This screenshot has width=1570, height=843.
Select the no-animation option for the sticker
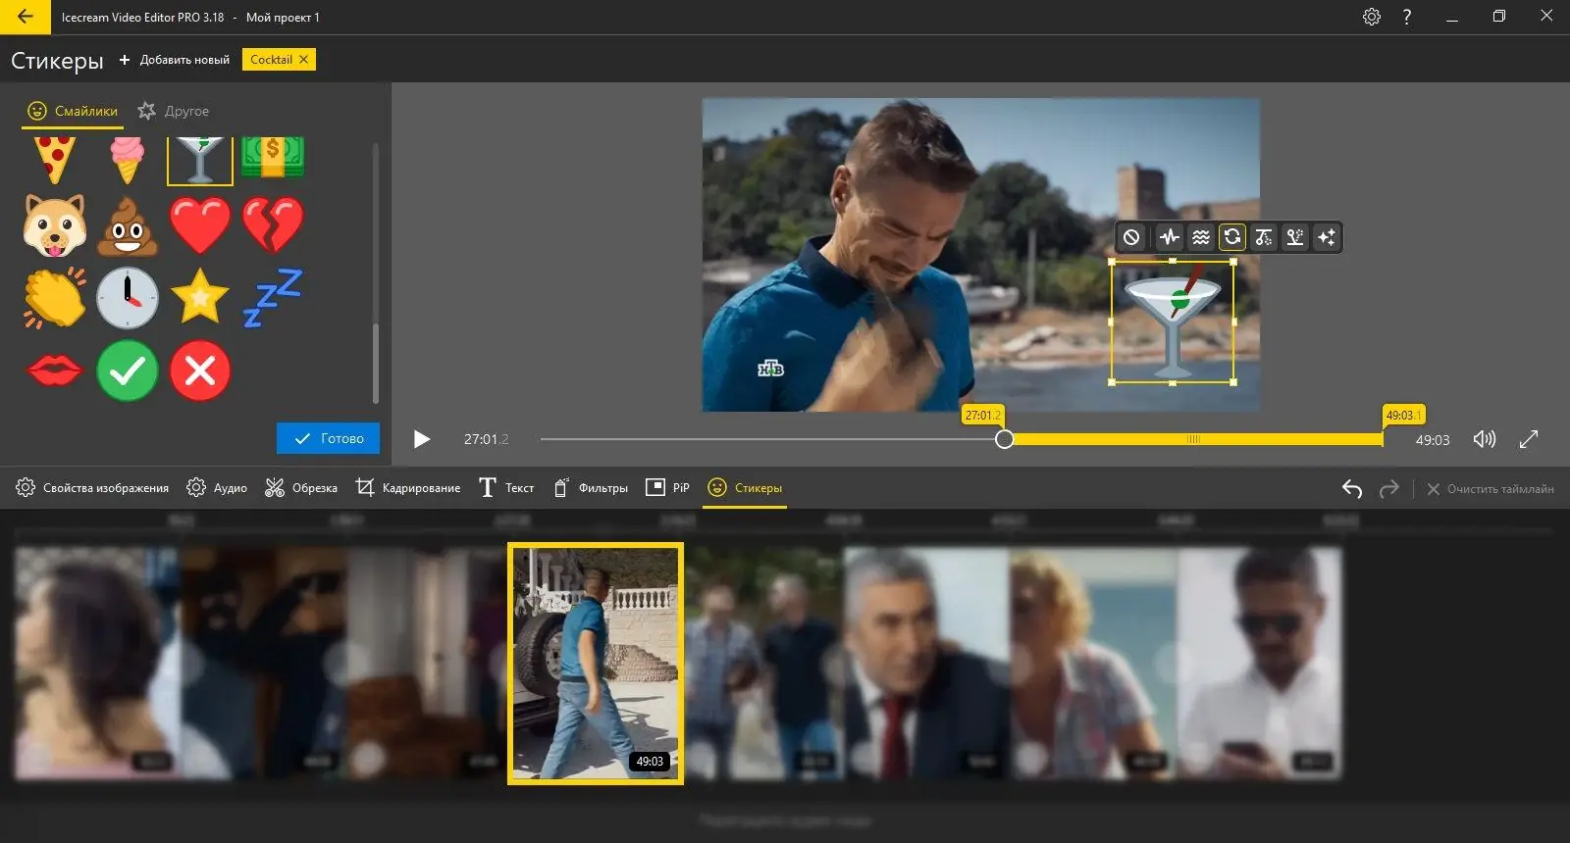tap(1131, 237)
